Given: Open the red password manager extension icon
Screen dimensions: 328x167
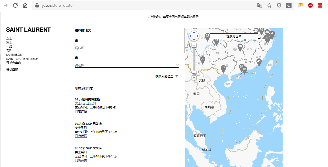Looking at the screenshot, I should tap(320, 5).
